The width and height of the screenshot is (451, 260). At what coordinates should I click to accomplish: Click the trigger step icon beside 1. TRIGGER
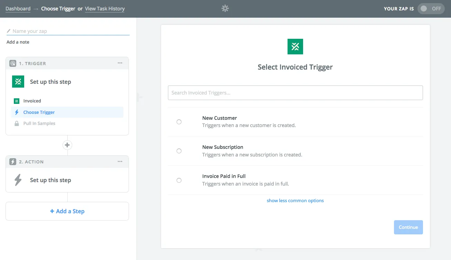pyautogui.click(x=13, y=63)
